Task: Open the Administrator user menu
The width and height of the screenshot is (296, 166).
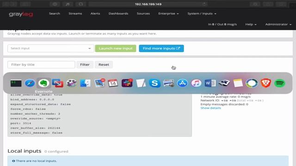Action: 278,24
